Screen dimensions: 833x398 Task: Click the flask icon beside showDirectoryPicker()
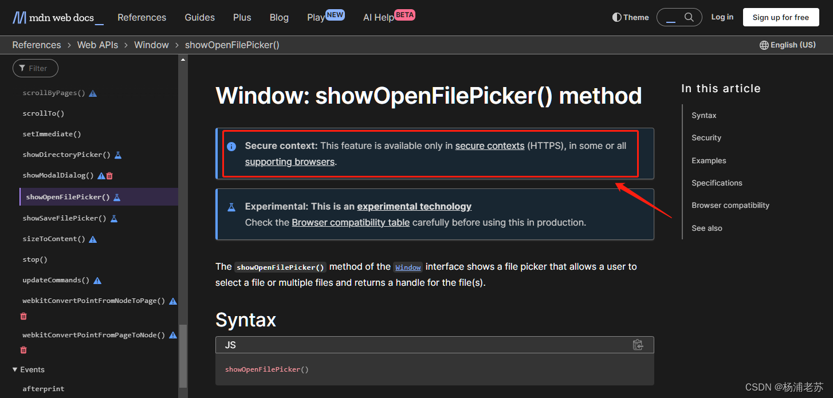pyautogui.click(x=118, y=155)
